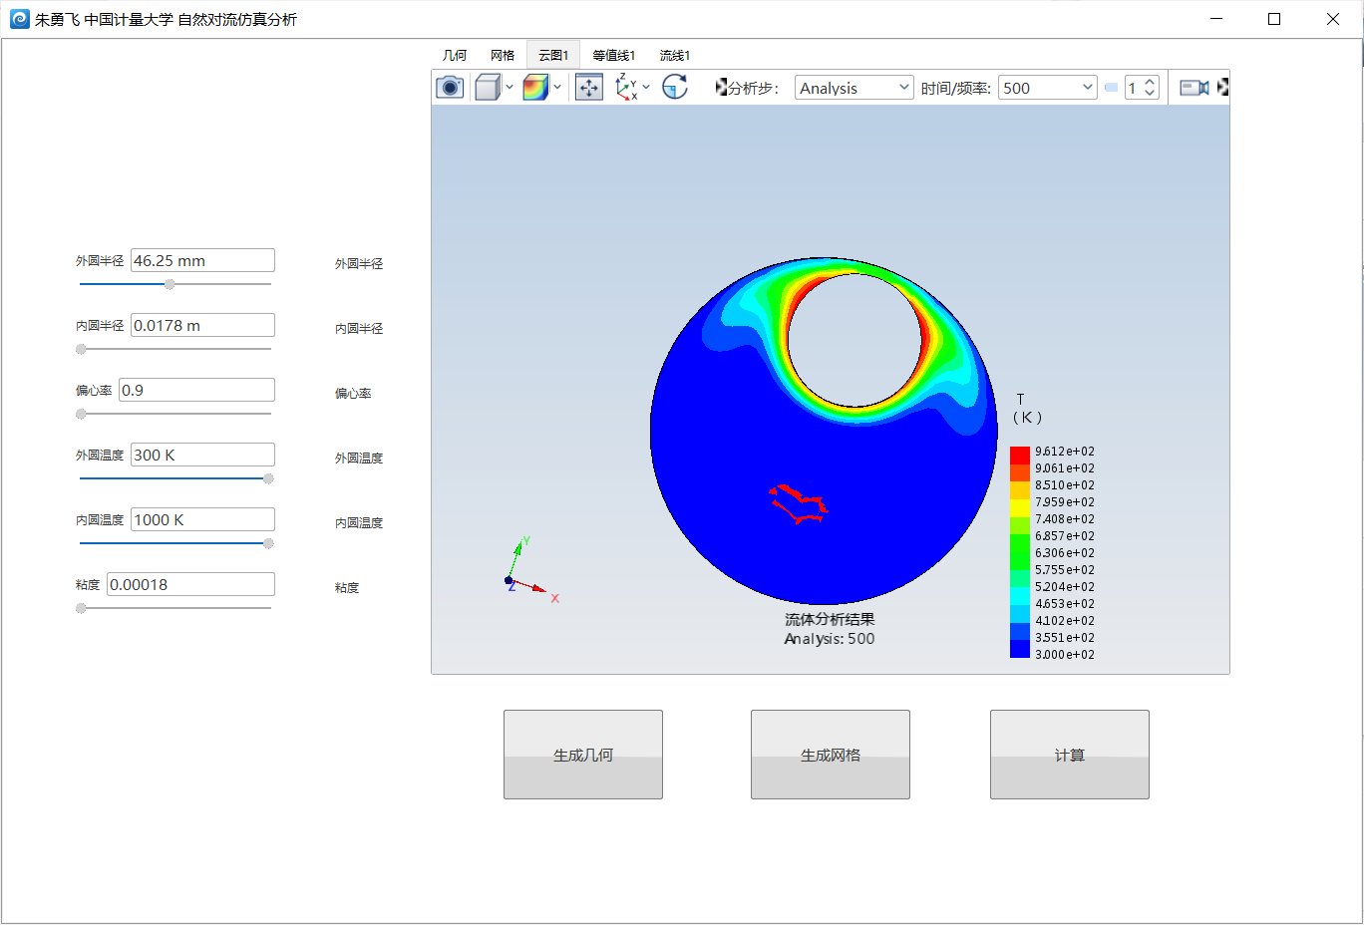1364x925 pixels.
Task: Open the Analysis step combo box
Action: click(854, 88)
